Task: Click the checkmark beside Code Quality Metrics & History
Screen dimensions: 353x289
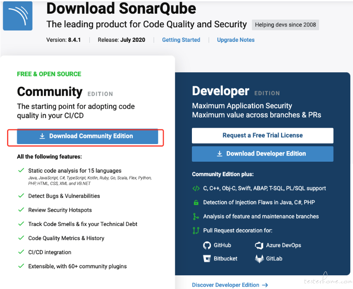Action: (21, 237)
